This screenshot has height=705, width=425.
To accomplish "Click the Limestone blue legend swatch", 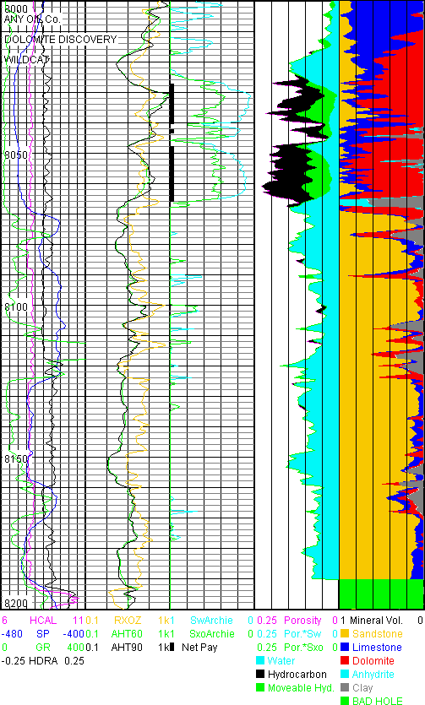I will 345,648.
